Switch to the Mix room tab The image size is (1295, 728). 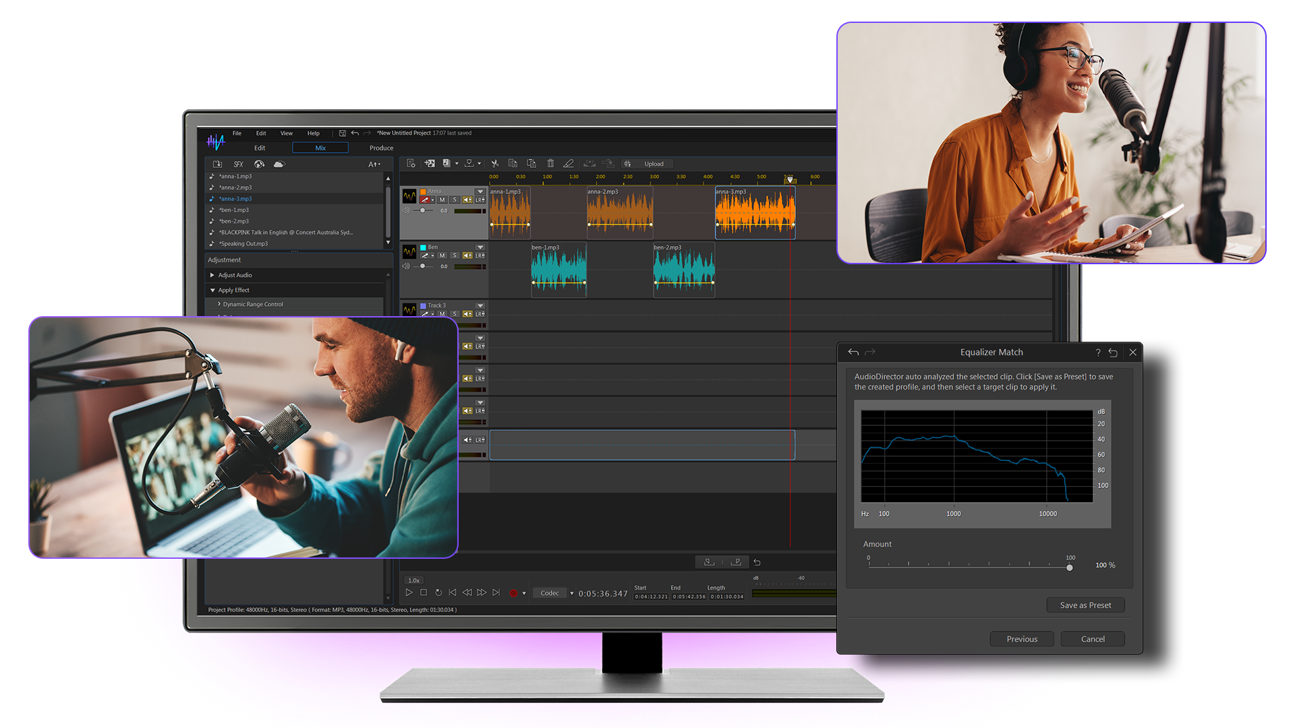[x=320, y=148]
